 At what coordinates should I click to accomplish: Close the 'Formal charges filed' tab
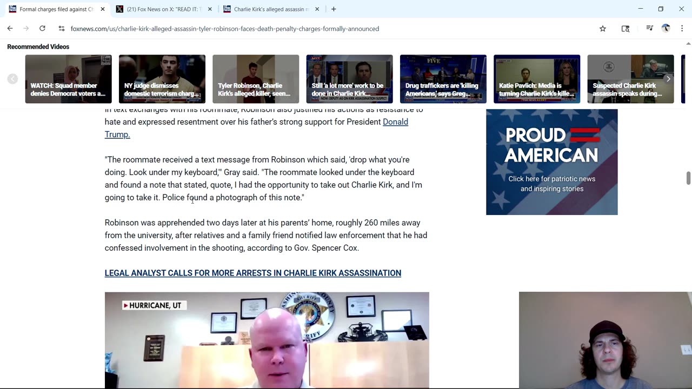[x=103, y=9]
